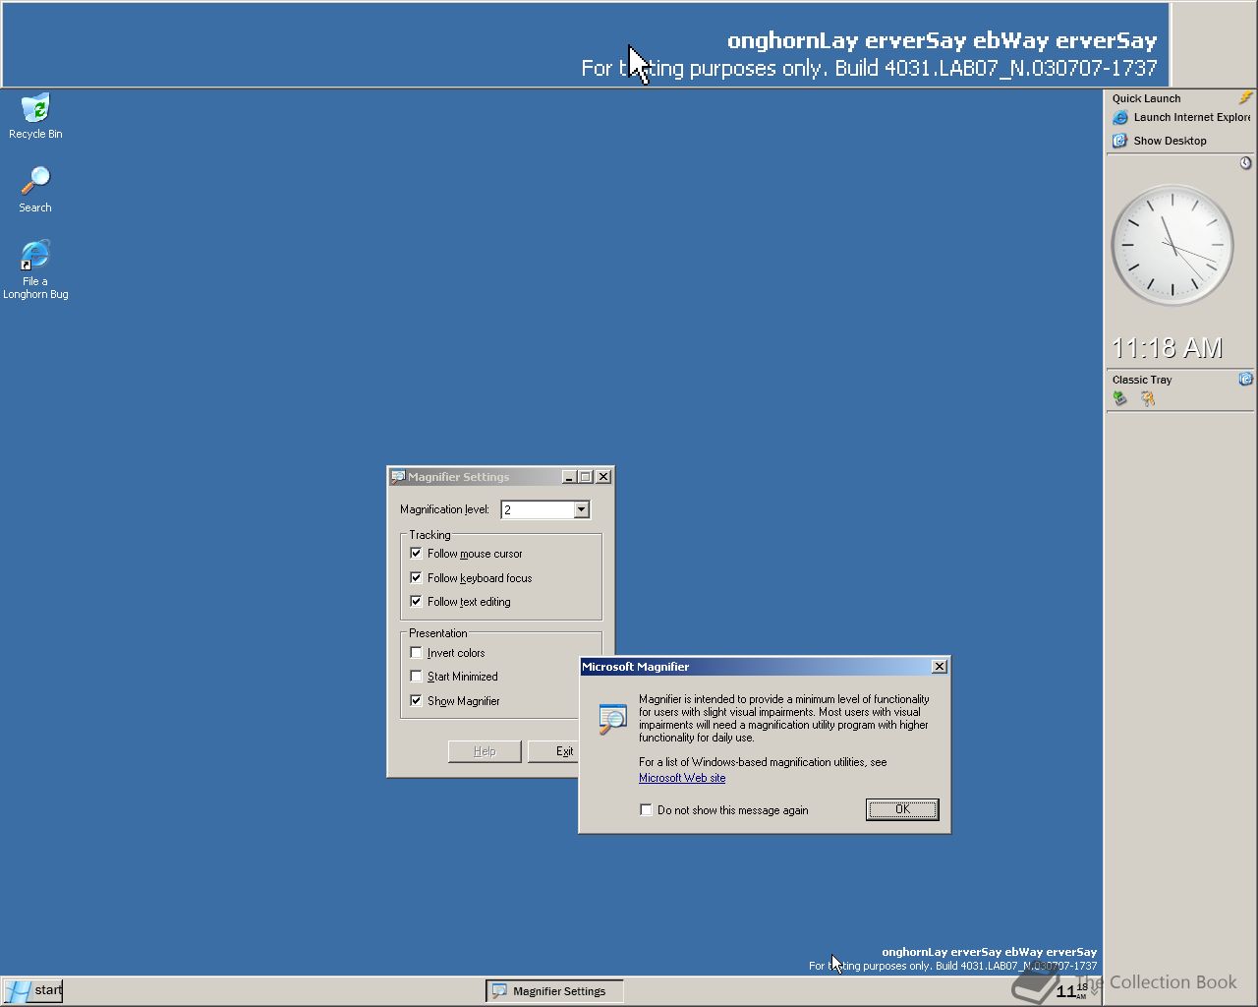Select Magnifier Settings taskbar button
This screenshot has width=1258, height=1007.
tap(554, 991)
